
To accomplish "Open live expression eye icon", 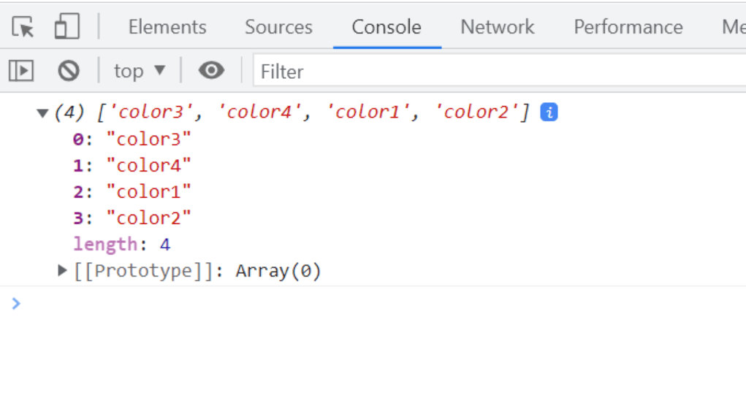I will click(211, 71).
